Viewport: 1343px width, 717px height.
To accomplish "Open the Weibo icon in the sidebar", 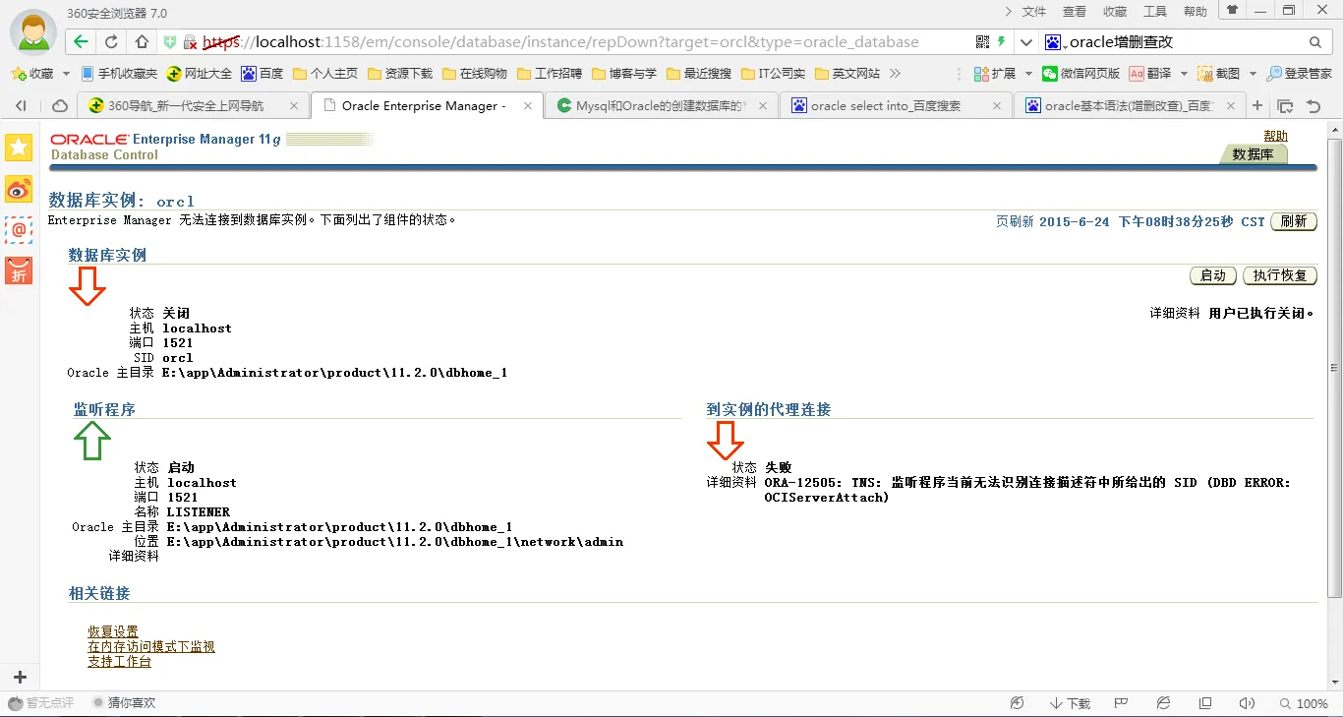I will 19,190.
